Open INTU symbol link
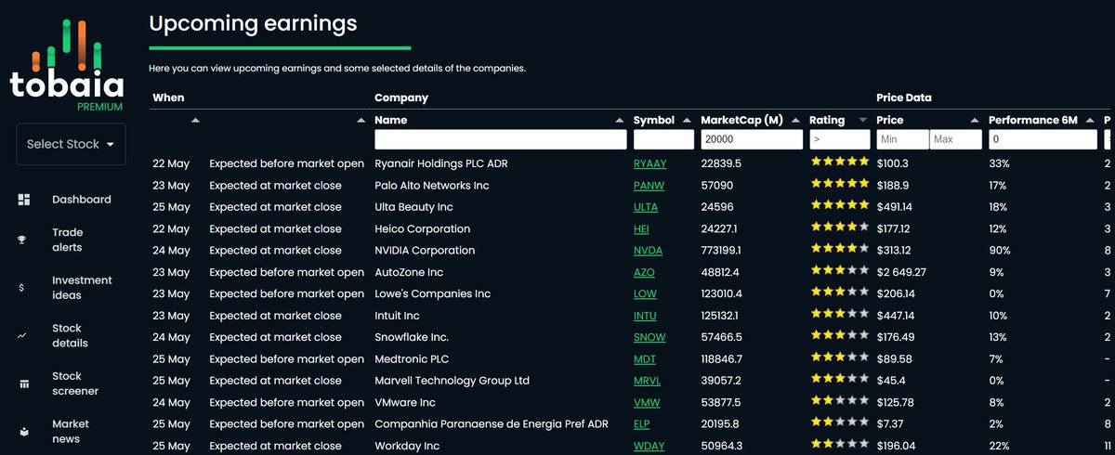 (646, 316)
